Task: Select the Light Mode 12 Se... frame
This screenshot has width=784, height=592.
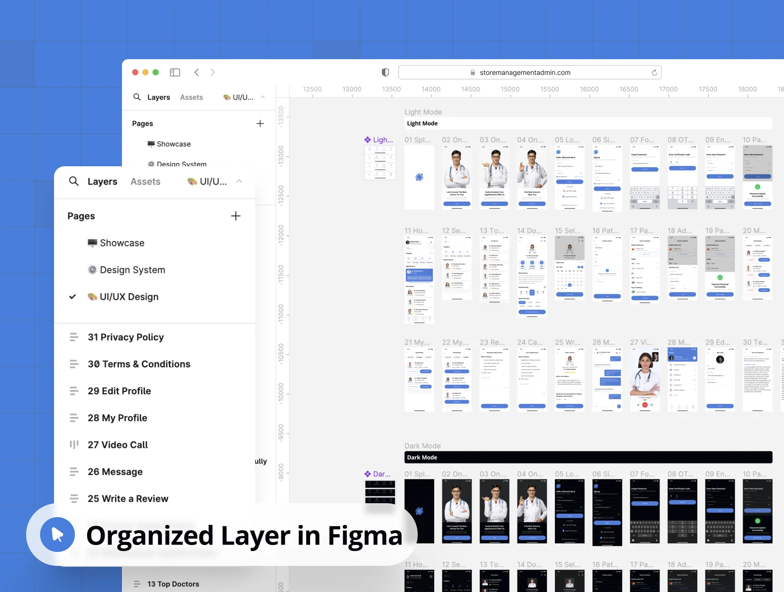Action: coord(457,268)
